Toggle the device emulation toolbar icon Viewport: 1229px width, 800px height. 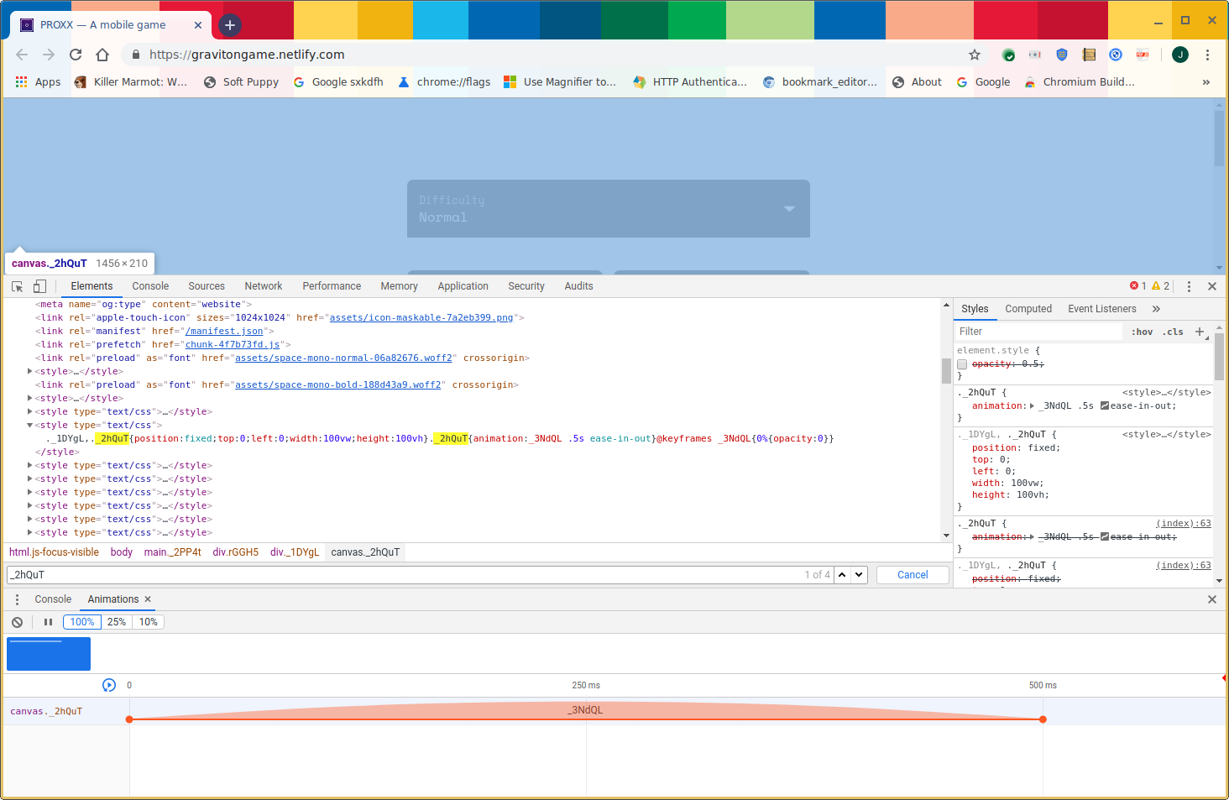pyautogui.click(x=39, y=285)
